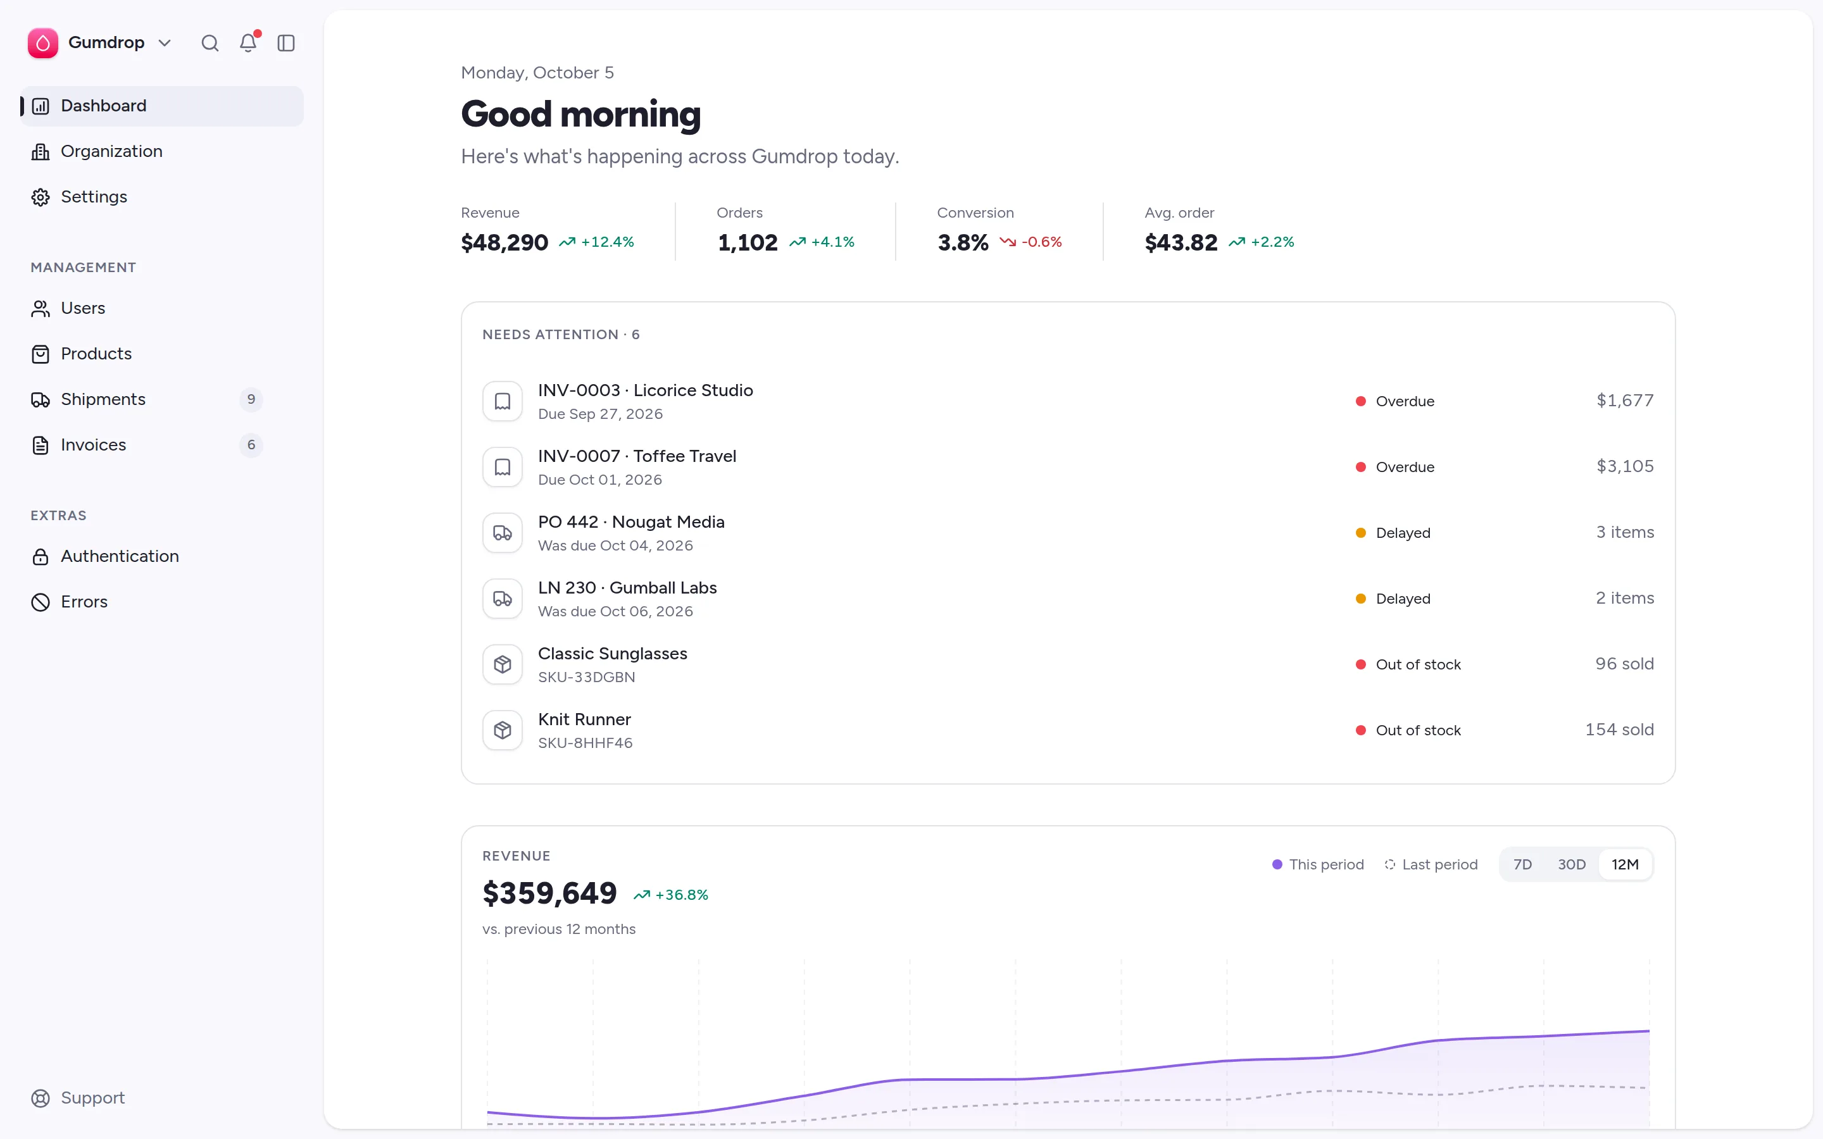Open the Users management page

coord(162,309)
